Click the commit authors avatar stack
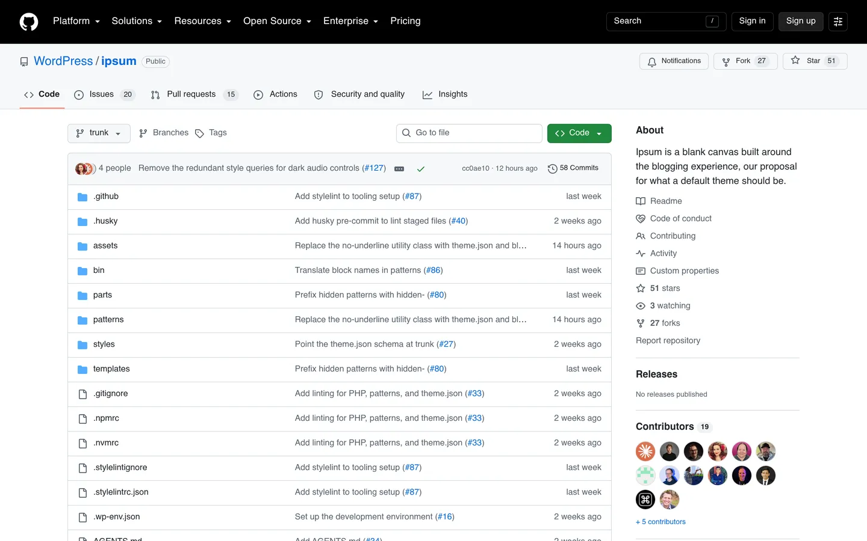Screen dimensions: 867x541 pyautogui.click(x=85, y=169)
